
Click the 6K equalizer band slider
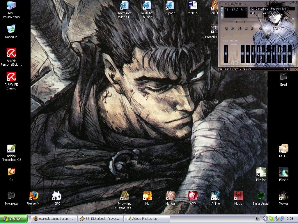point(274,54)
